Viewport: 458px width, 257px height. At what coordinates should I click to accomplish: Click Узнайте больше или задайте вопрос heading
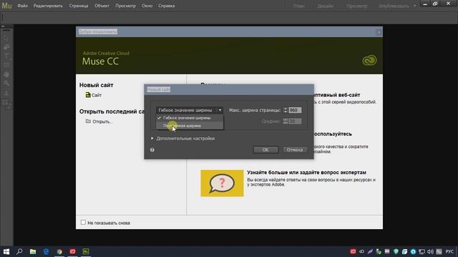306,173
